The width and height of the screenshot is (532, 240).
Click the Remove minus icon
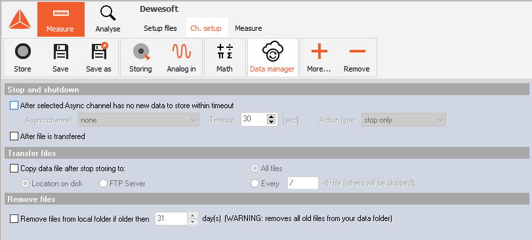(x=357, y=58)
